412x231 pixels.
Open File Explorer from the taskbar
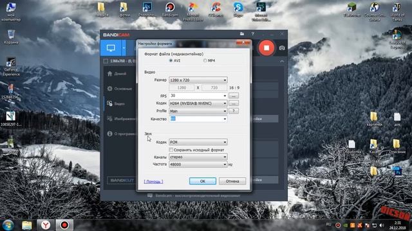click(x=27, y=225)
